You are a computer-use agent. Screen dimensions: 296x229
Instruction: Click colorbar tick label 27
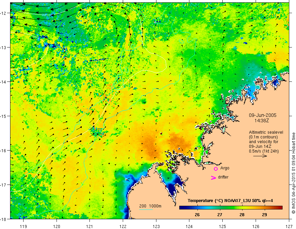click(220, 215)
